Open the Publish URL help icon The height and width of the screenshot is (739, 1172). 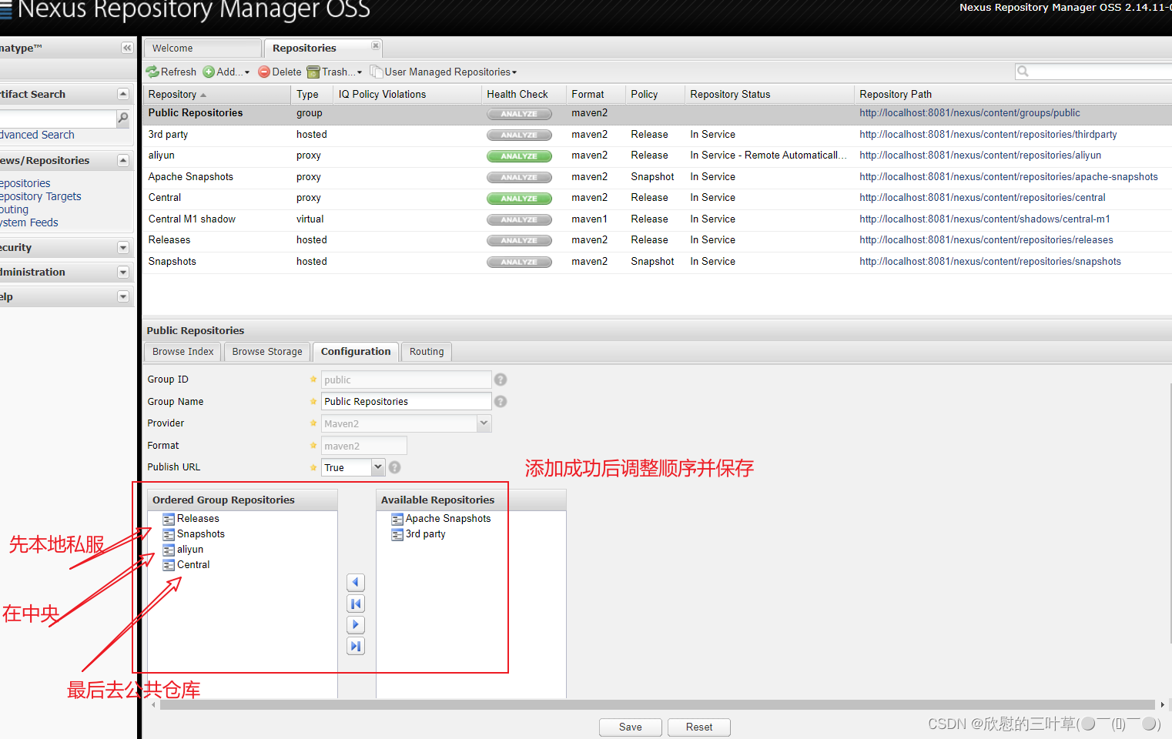394,467
